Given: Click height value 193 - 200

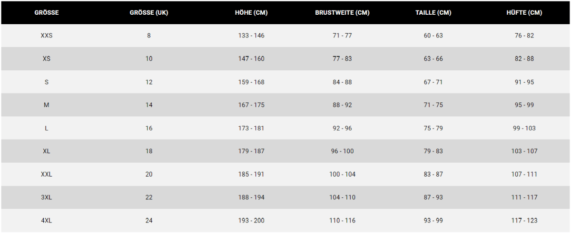Looking at the screenshot, I should tap(251, 220).
